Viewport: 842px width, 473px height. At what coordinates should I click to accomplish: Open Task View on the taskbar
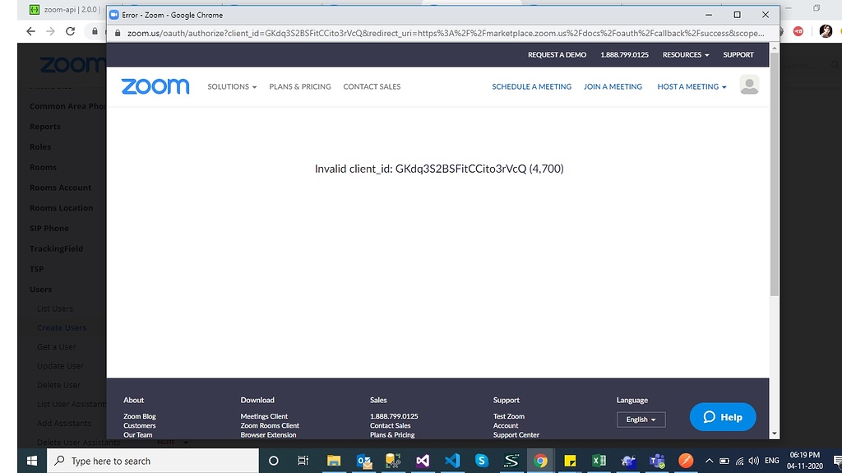tap(303, 461)
